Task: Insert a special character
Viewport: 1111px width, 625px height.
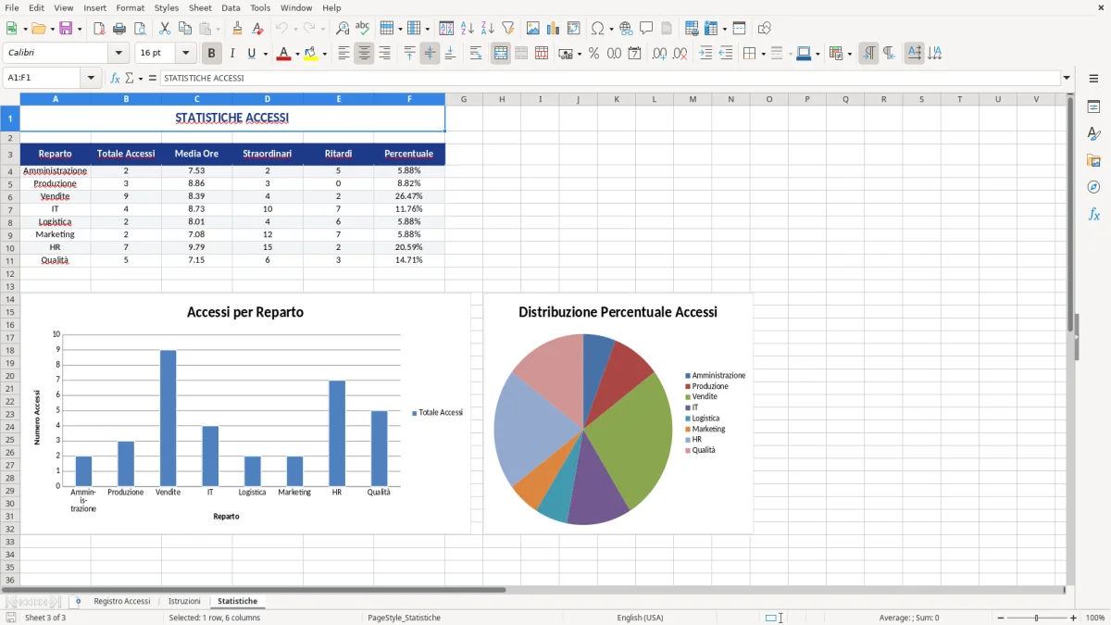Action: coord(597,28)
